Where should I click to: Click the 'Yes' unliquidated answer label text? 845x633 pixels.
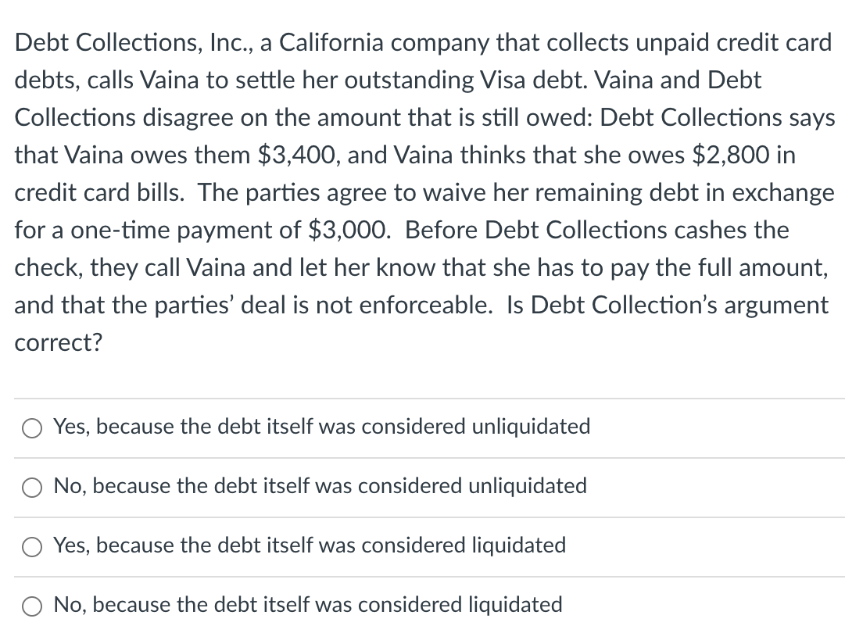[320, 427]
